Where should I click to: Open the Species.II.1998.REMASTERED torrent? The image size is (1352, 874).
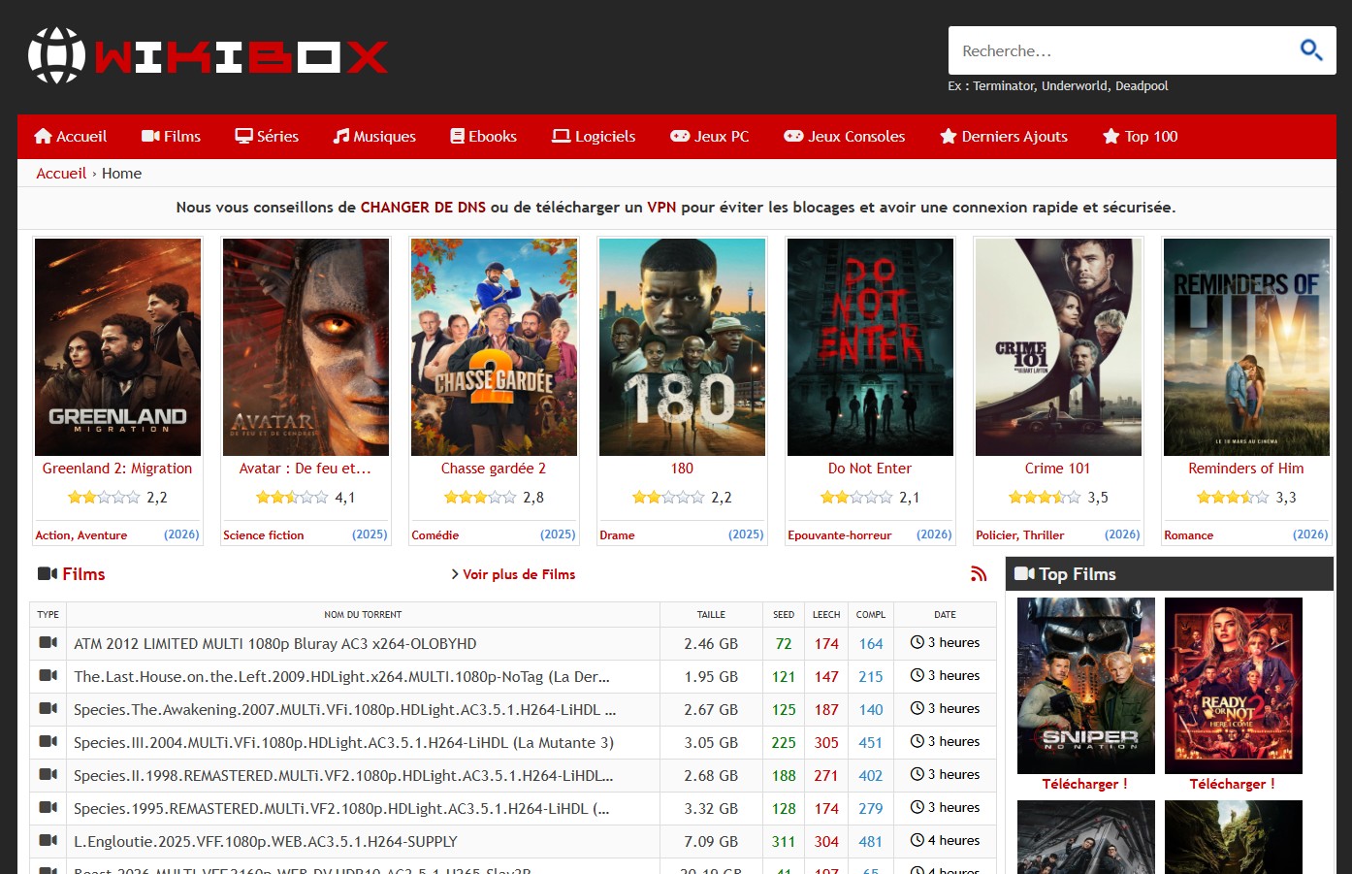(x=343, y=776)
